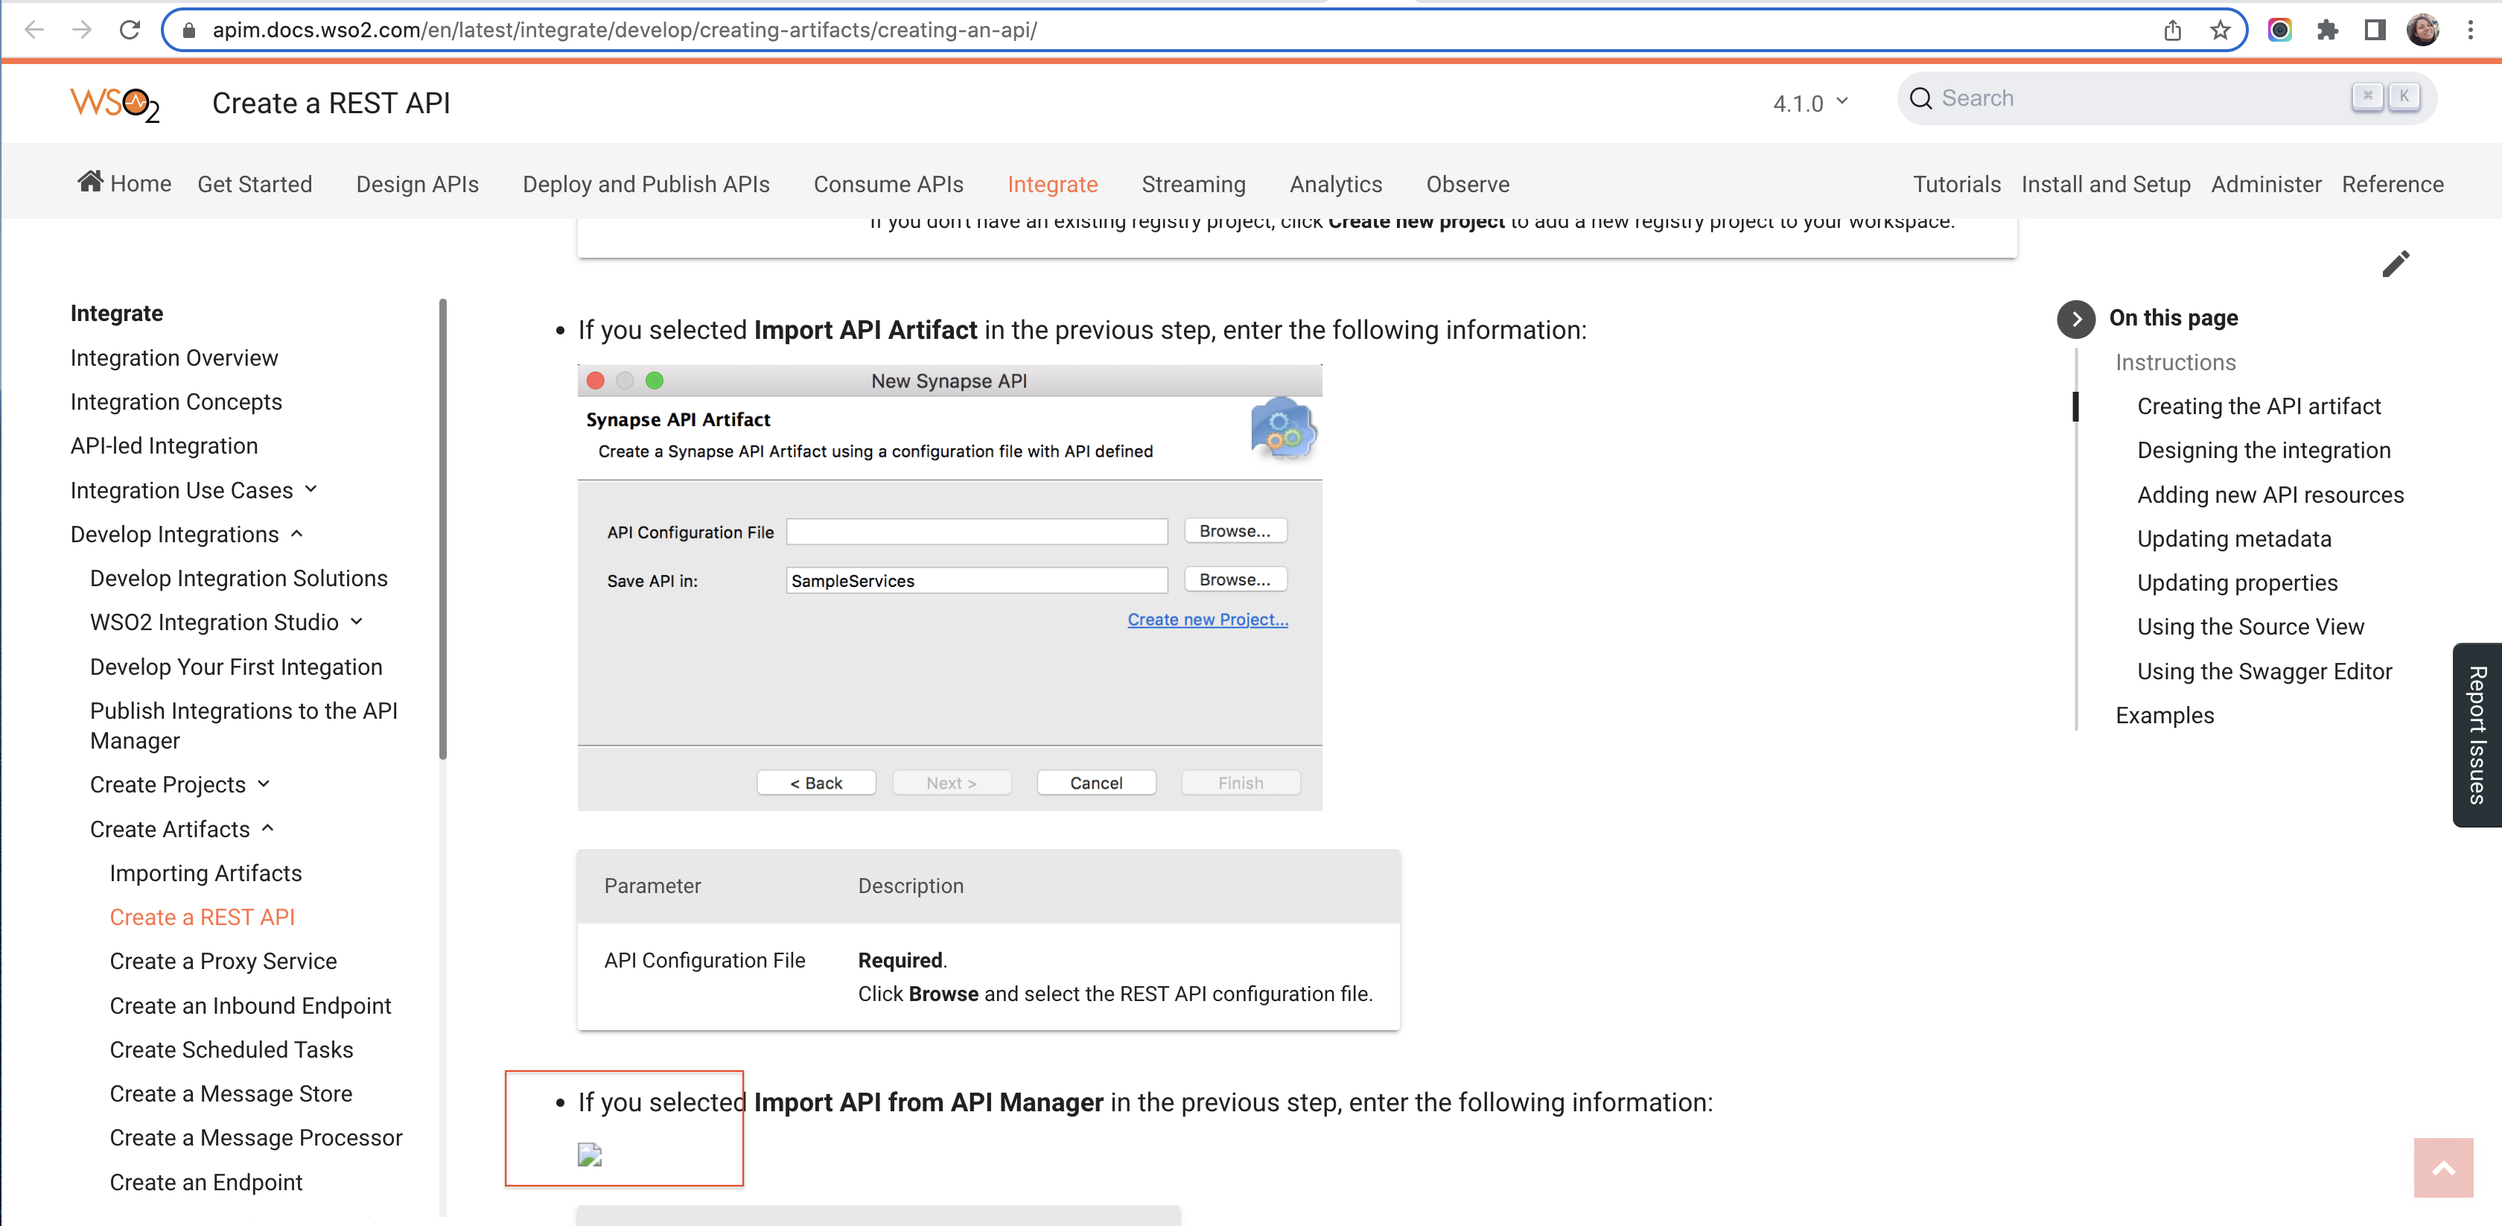Image resolution: width=2502 pixels, height=1226 pixels.
Task: Open the Design APIs nav tab
Action: 417,184
